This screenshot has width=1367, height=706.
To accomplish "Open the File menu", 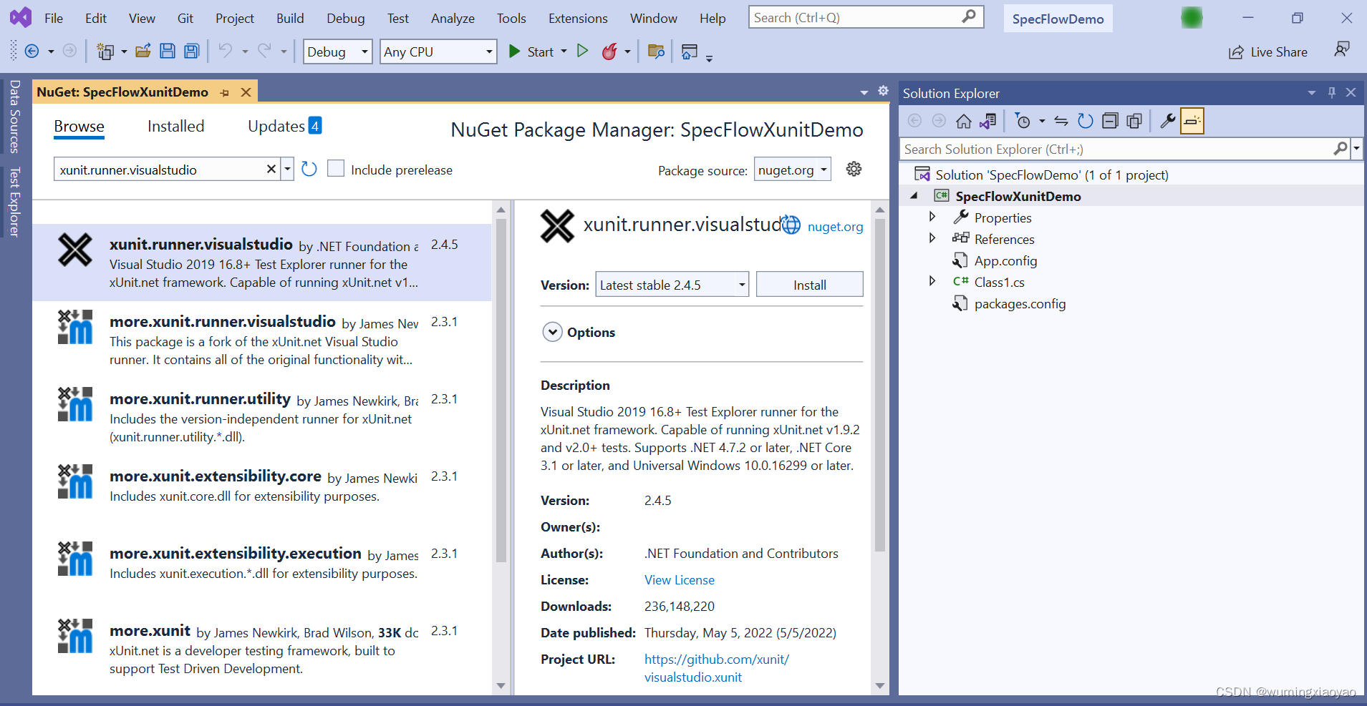I will [x=54, y=18].
